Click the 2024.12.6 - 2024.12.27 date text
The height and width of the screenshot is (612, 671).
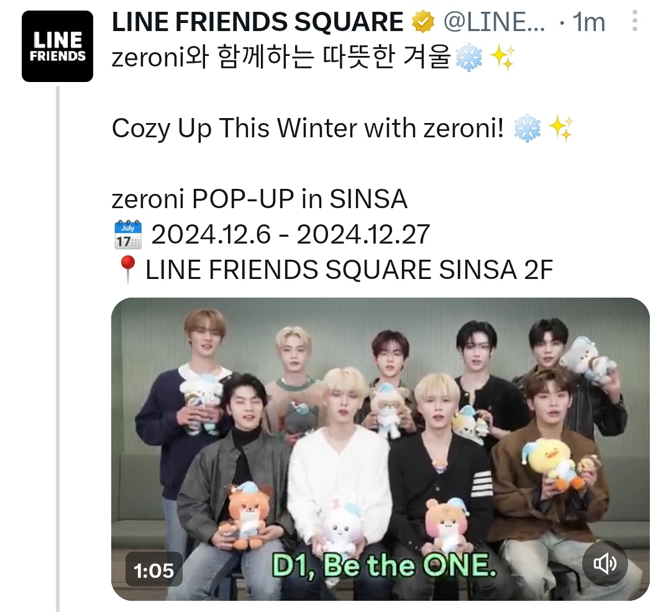click(x=291, y=234)
